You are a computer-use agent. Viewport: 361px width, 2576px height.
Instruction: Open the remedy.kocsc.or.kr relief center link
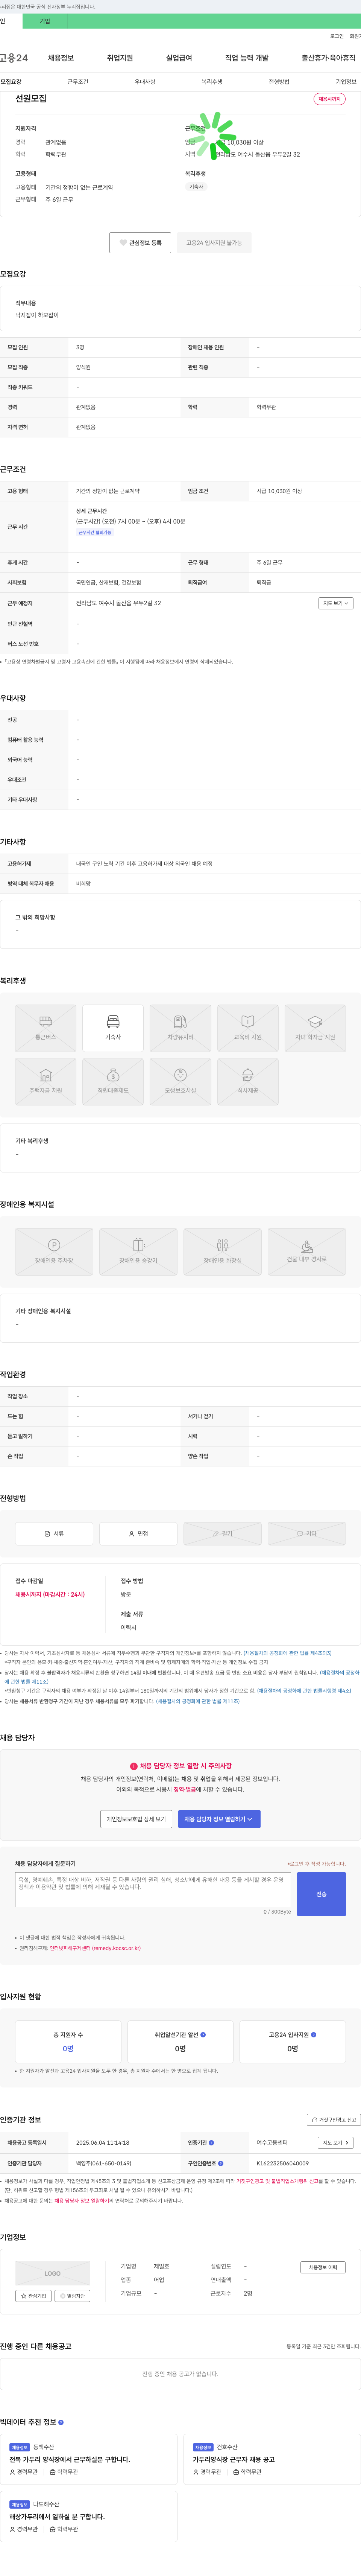click(95, 1948)
